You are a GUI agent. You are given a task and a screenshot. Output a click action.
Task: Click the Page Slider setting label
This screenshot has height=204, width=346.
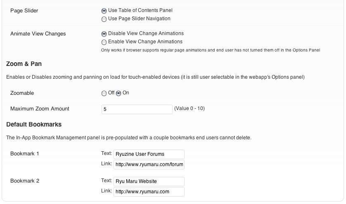[x=24, y=11]
